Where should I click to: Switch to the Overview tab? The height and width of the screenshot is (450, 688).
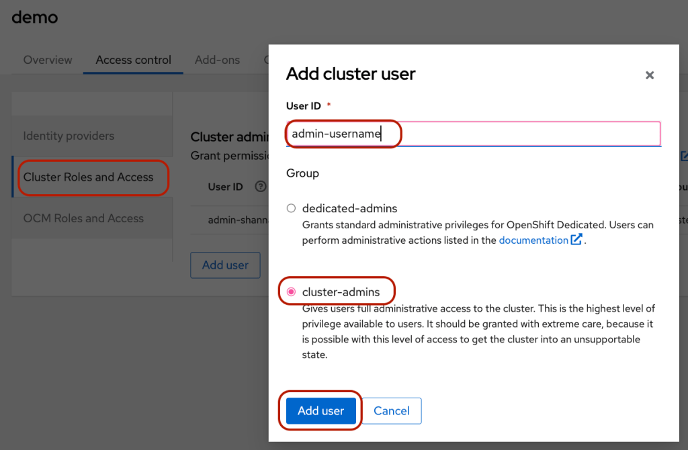[48, 60]
